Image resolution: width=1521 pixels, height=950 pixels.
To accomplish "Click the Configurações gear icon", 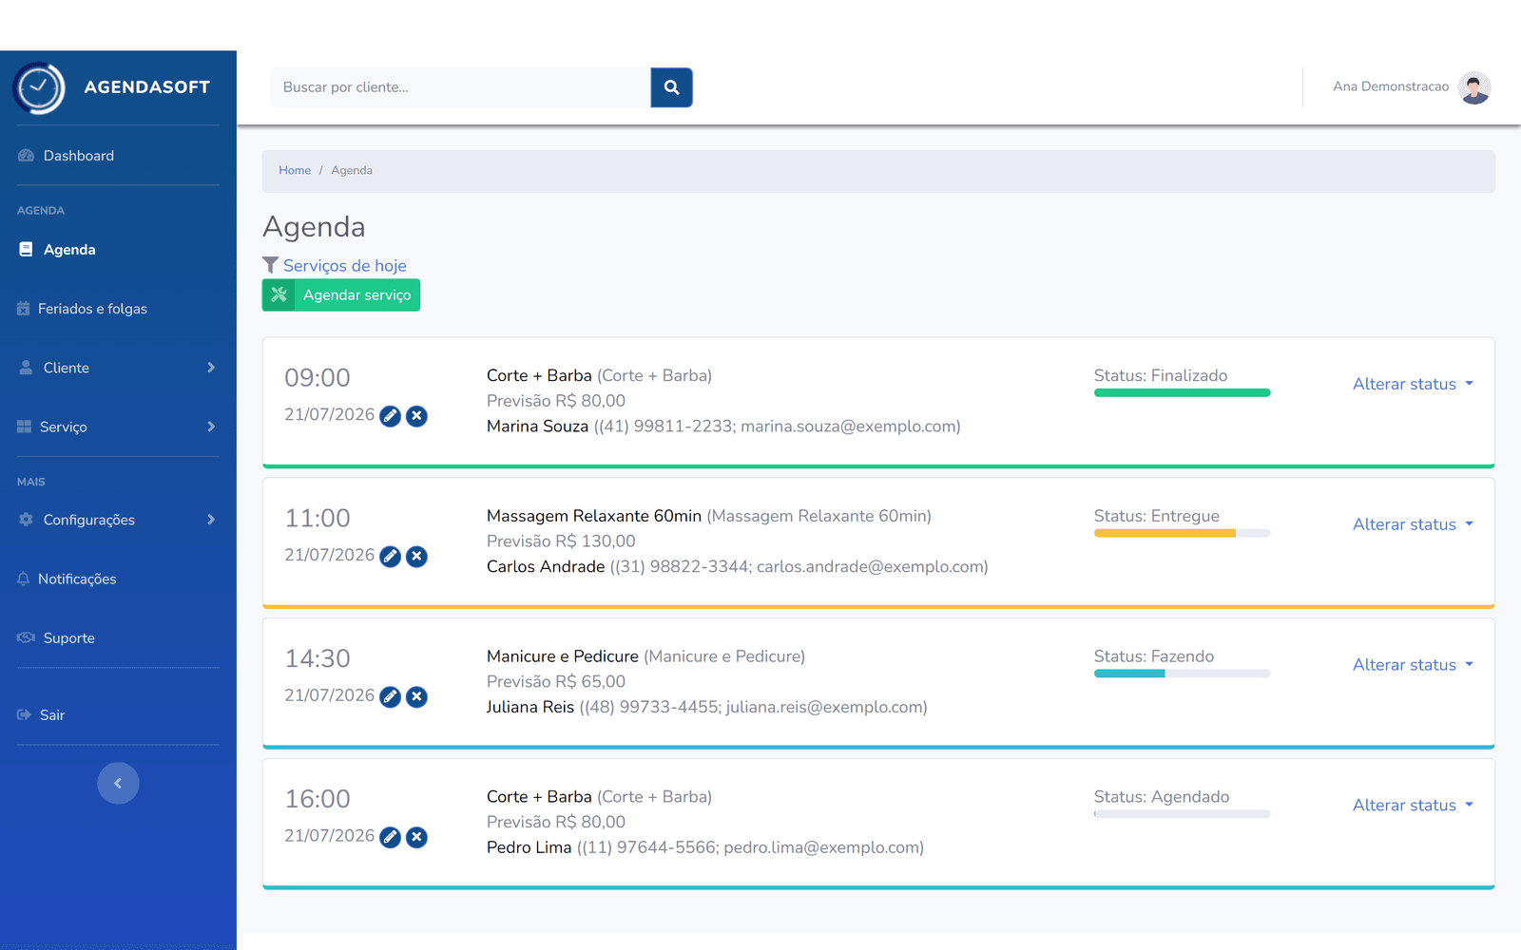I will pyautogui.click(x=26, y=520).
